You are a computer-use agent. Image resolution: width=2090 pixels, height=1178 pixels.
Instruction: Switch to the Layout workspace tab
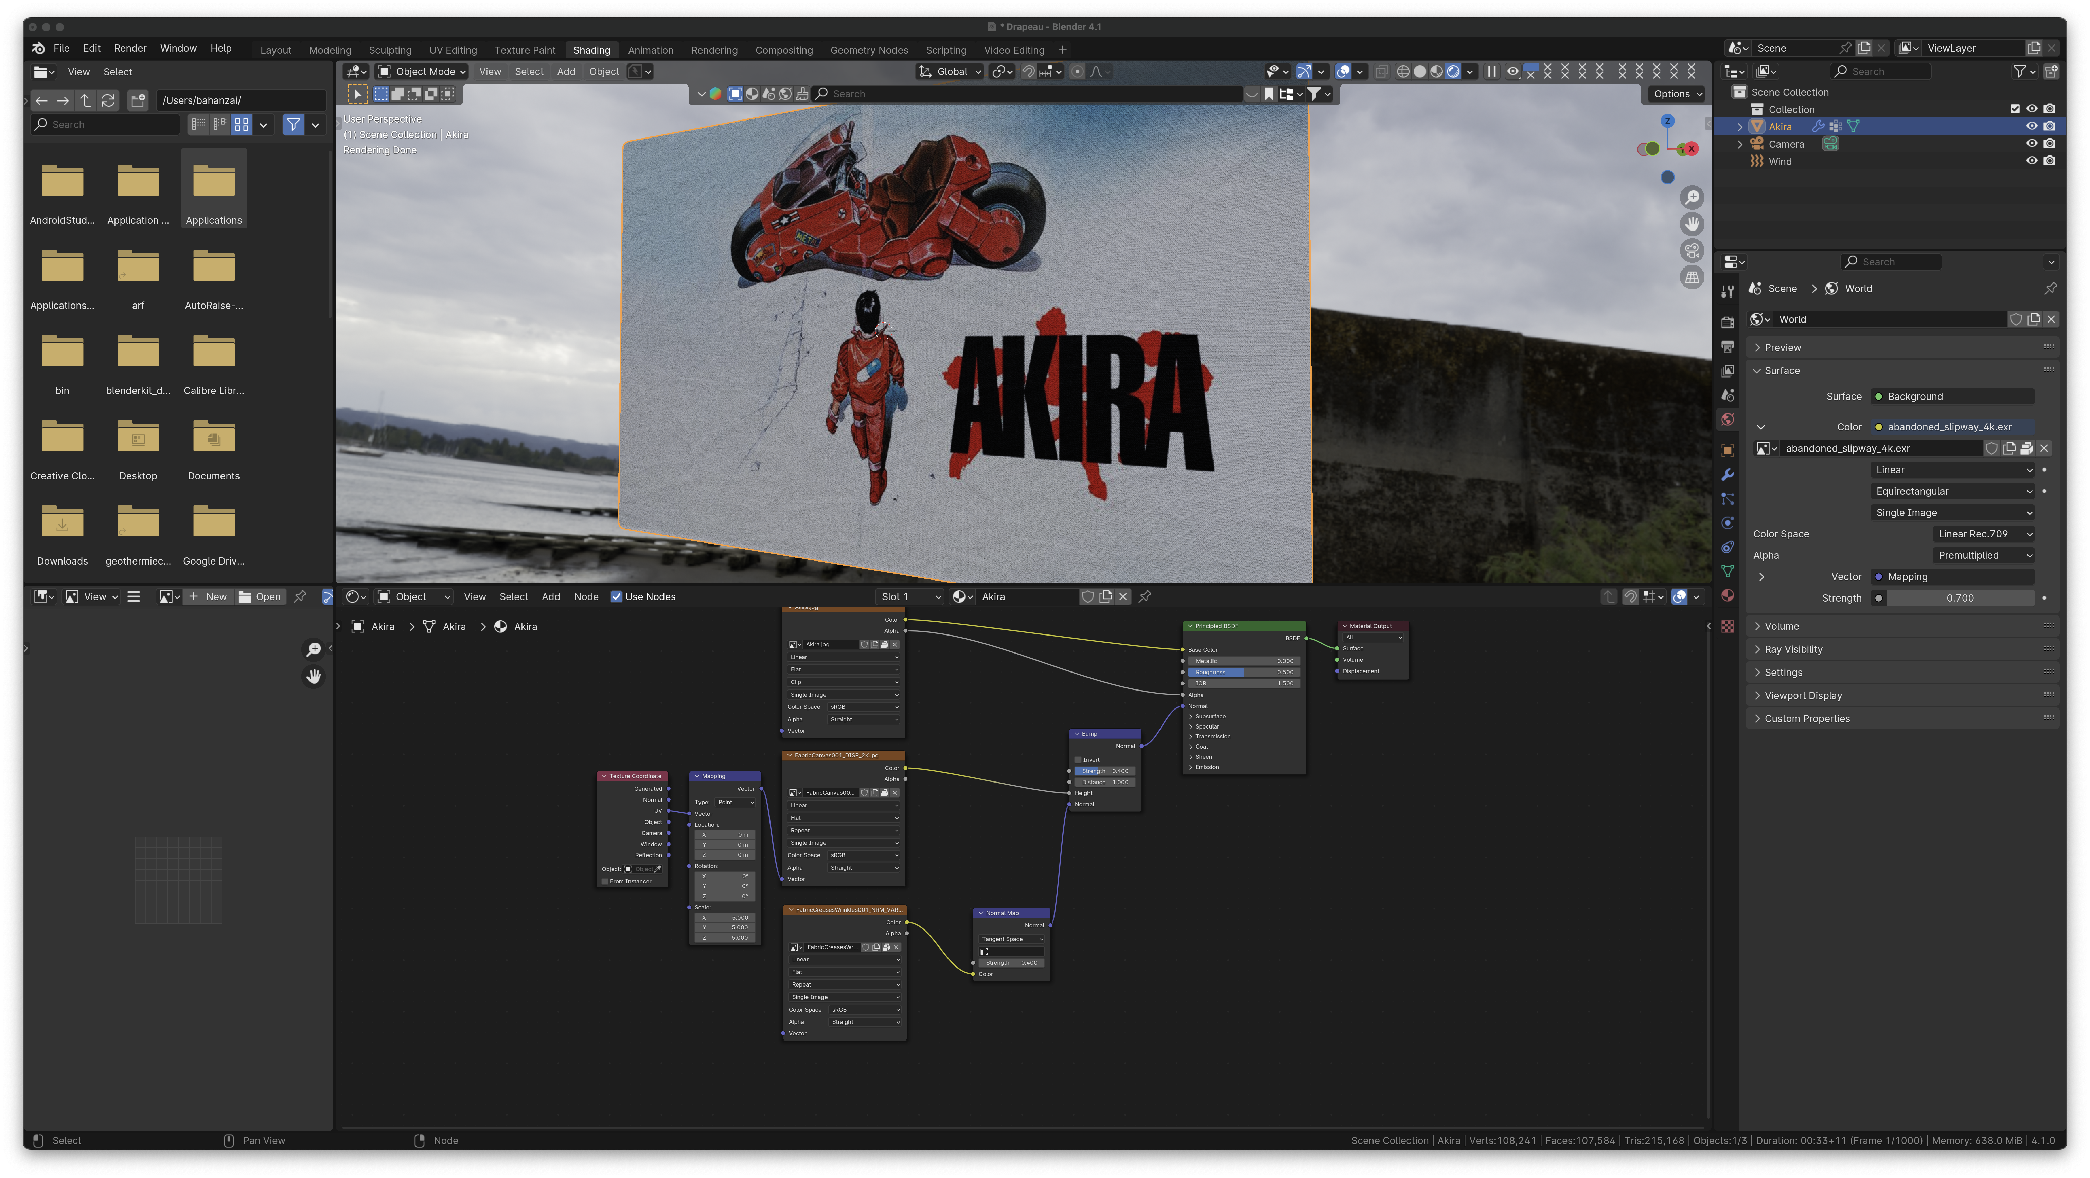[276, 50]
